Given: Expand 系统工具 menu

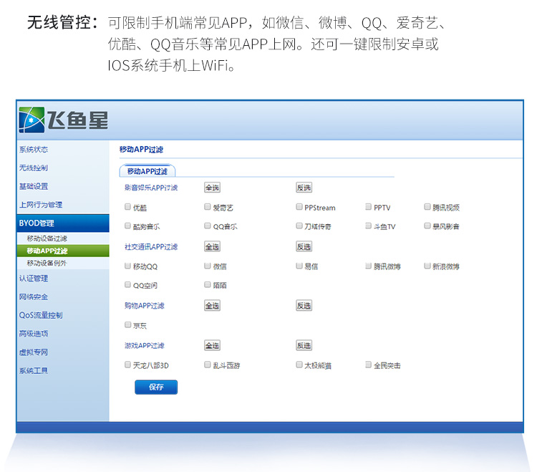Looking at the screenshot, I should (34, 370).
